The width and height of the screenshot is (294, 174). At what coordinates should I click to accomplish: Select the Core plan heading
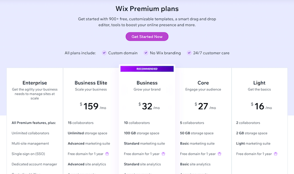pyautogui.click(x=203, y=83)
